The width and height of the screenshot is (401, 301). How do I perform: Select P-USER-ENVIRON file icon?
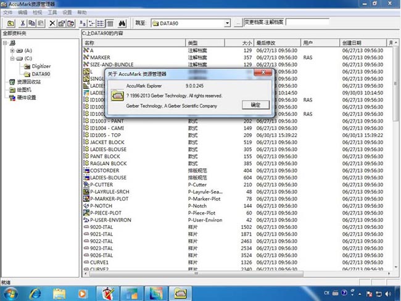[86, 220]
